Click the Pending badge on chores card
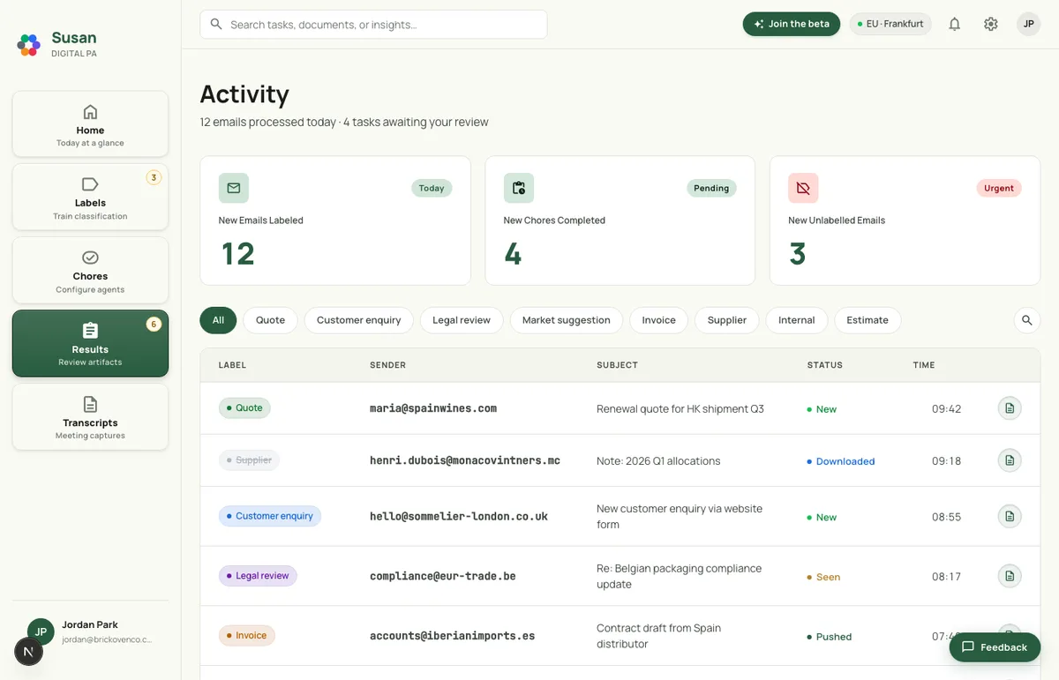This screenshot has width=1059, height=680. [711, 188]
